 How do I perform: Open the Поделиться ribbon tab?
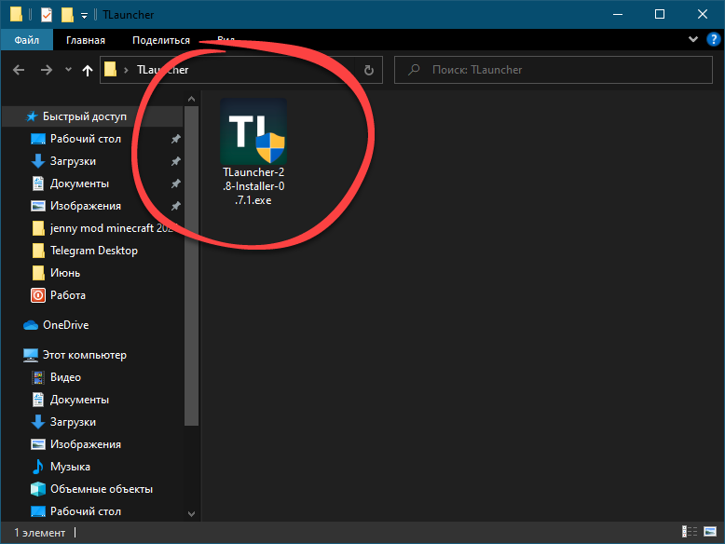click(160, 40)
